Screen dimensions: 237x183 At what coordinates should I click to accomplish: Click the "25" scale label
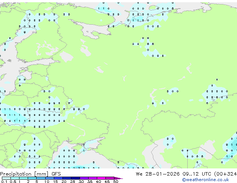click(x=73, y=182)
